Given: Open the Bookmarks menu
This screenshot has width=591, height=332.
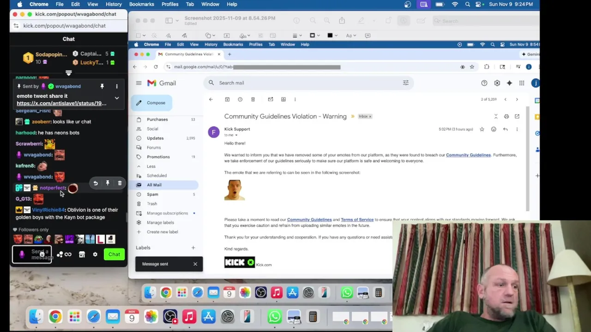Looking at the screenshot, I should click(x=141, y=4).
